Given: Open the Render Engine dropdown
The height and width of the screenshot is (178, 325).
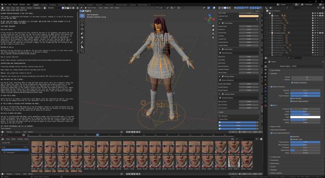Looking at the screenshot, I should coord(307,66).
